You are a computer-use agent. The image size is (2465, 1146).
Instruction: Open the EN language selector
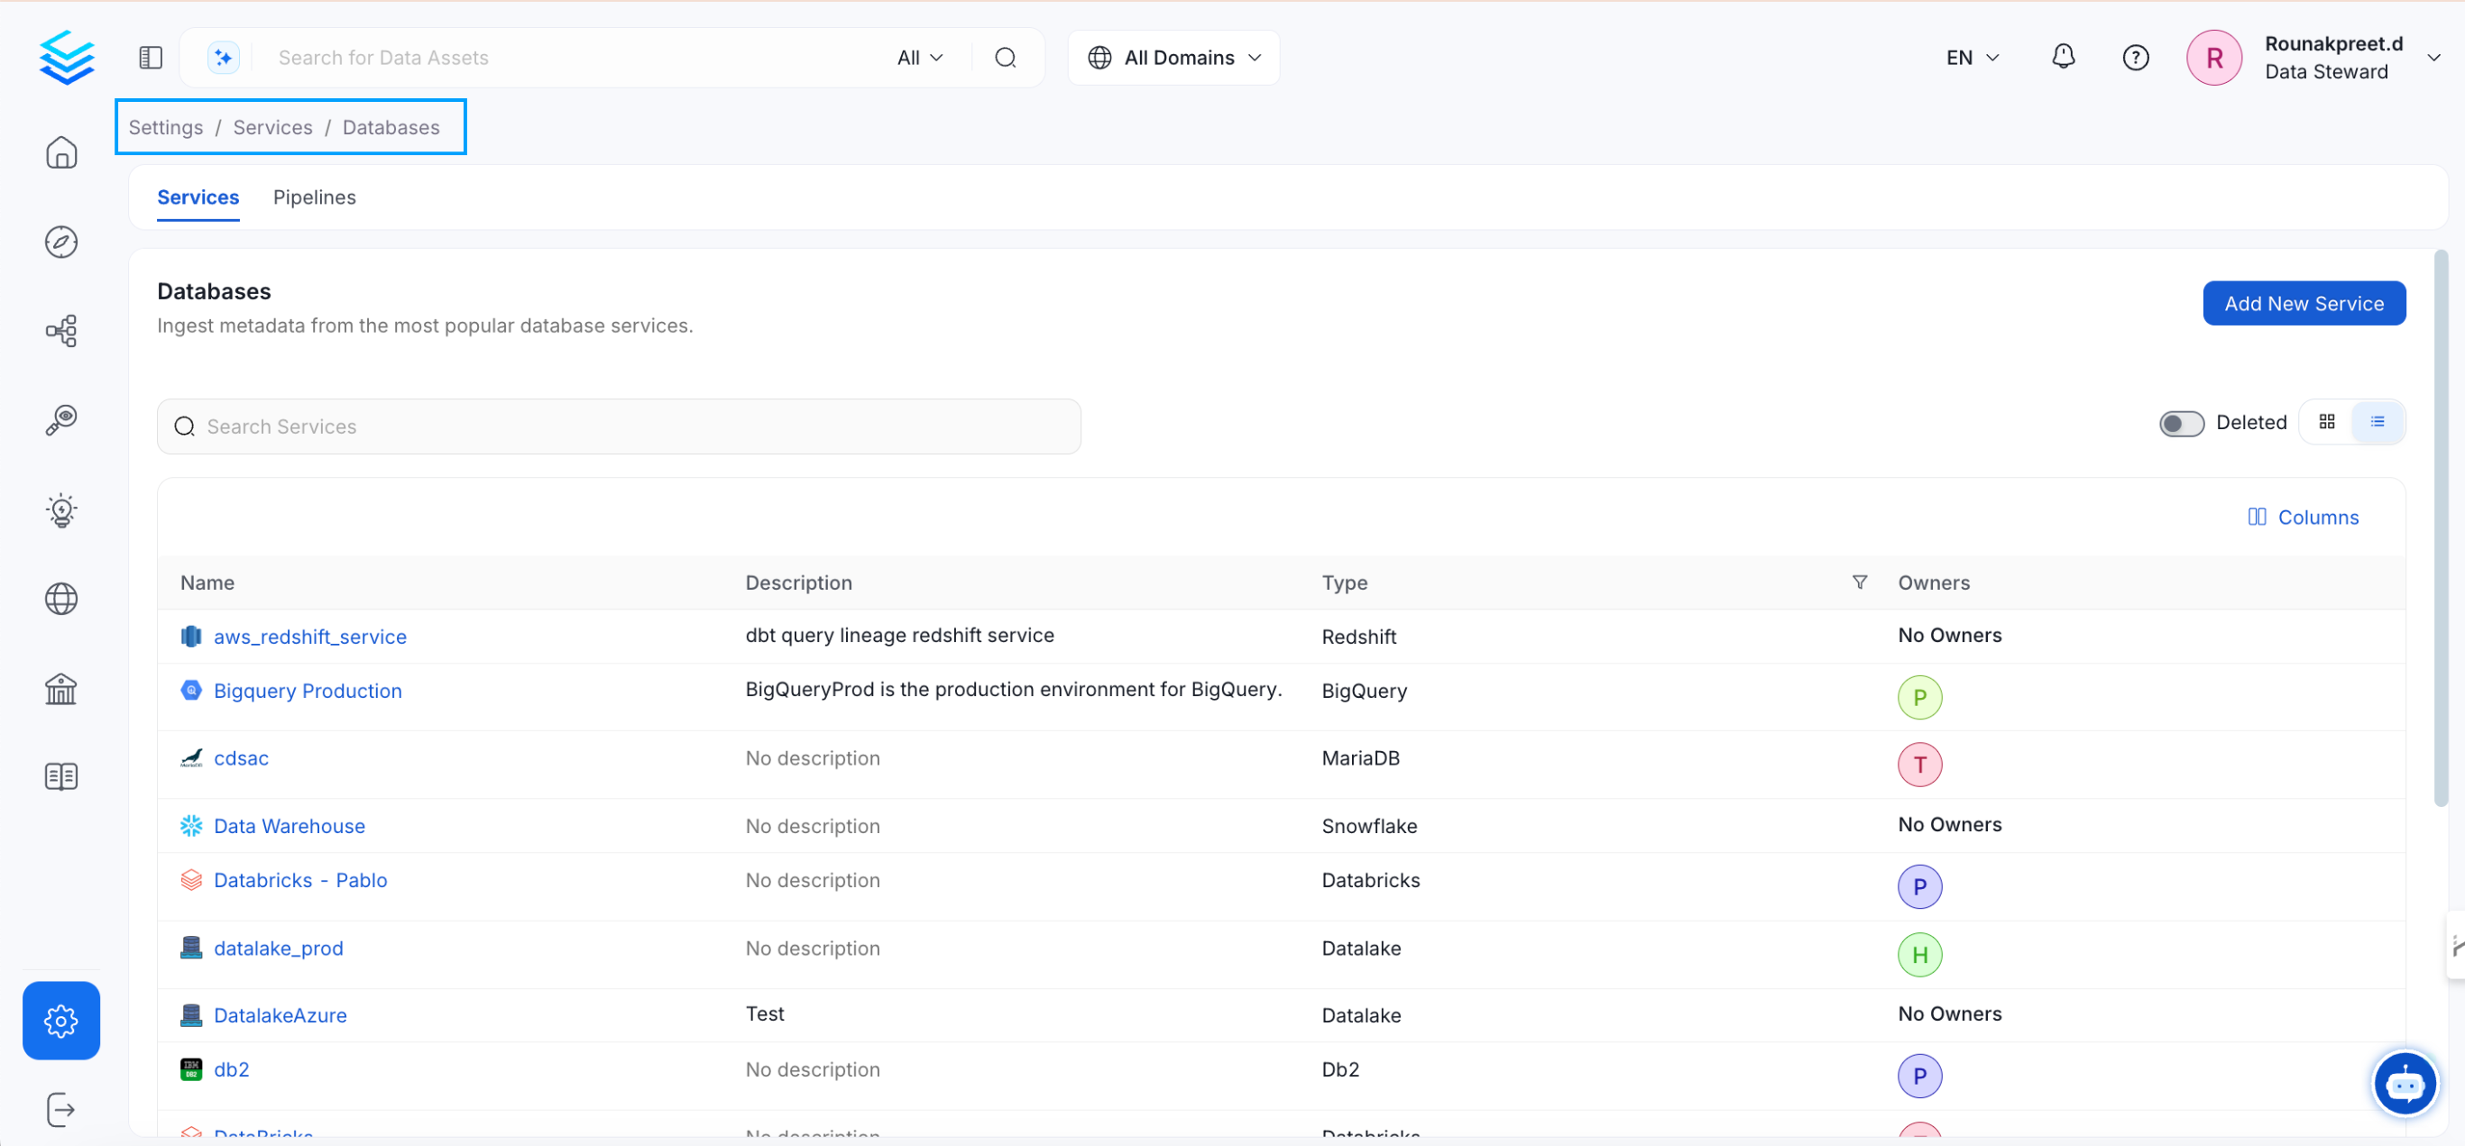pos(1970,57)
